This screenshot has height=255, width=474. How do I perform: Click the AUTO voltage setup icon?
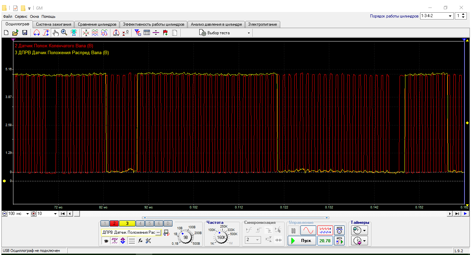point(340,230)
